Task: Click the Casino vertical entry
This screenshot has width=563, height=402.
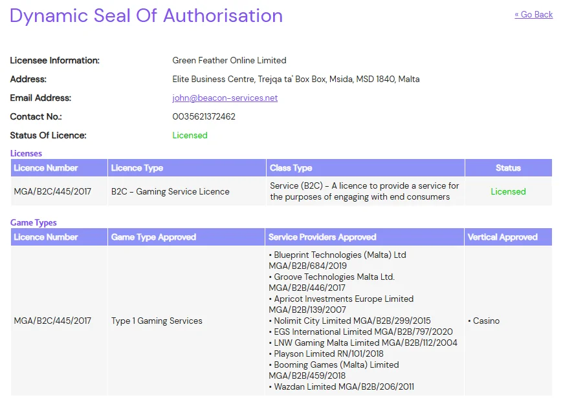Action: click(485, 321)
